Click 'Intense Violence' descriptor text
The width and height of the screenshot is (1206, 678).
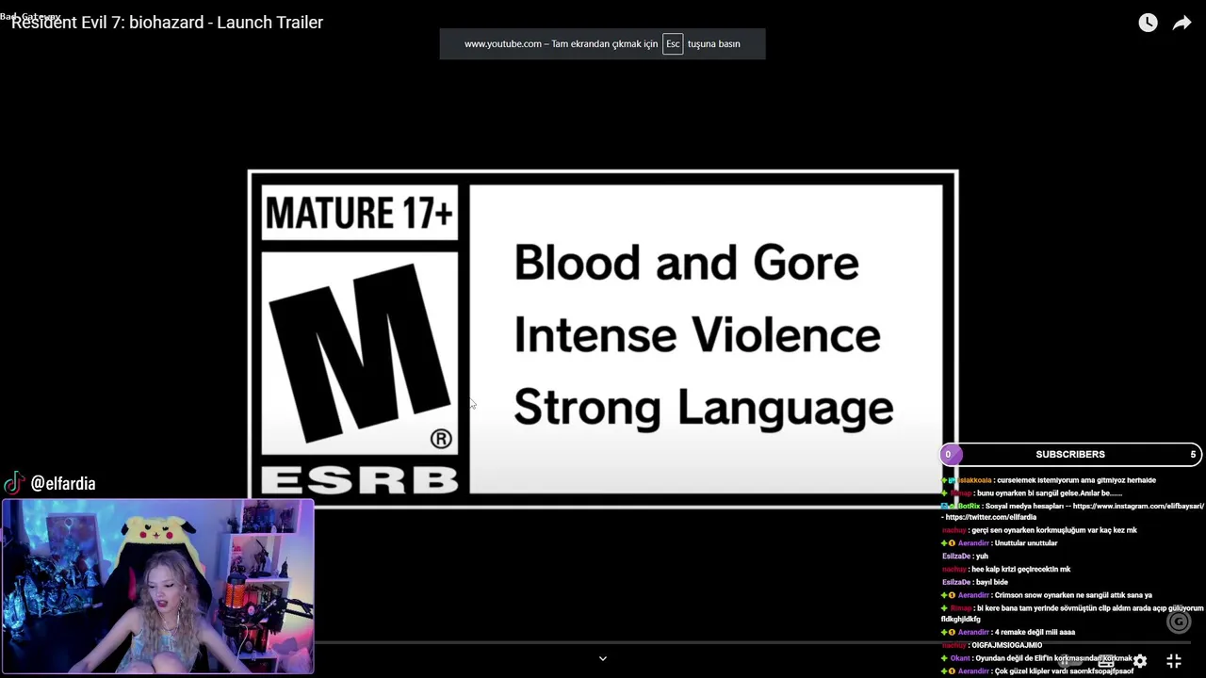pyautogui.click(x=697, y=335)
